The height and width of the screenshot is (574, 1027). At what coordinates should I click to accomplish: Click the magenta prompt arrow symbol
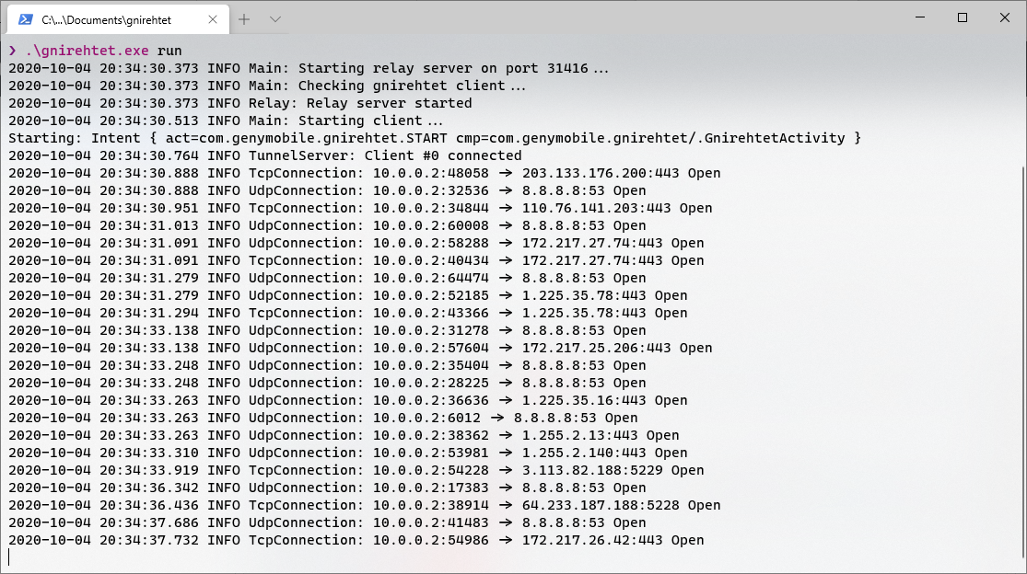click(x=13, y=51)
